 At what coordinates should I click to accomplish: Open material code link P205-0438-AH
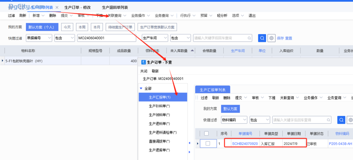click(x=340, y=143)
